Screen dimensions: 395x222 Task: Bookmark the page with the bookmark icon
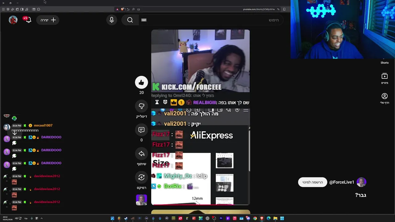coord(284,9)
